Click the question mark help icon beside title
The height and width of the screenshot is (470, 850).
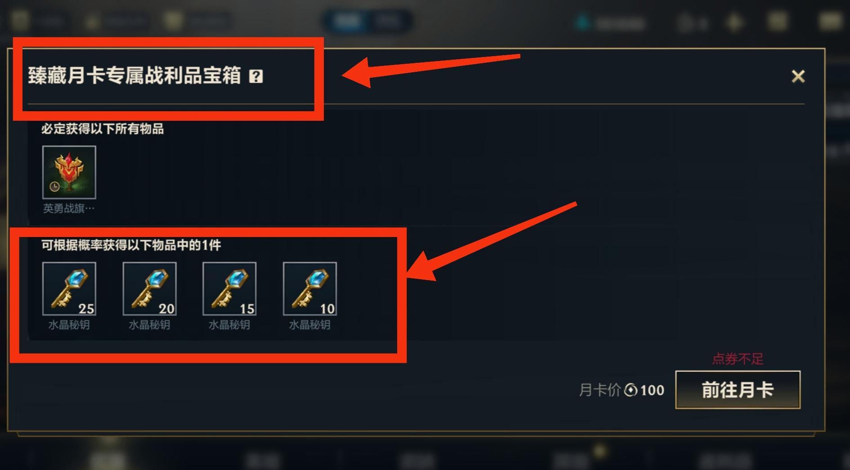click(x=256, y=76)
